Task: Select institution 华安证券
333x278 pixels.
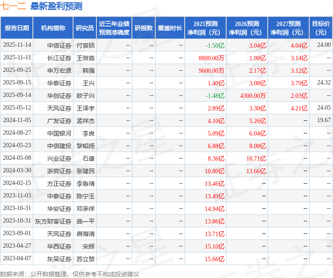Action: tap(59, 209)
